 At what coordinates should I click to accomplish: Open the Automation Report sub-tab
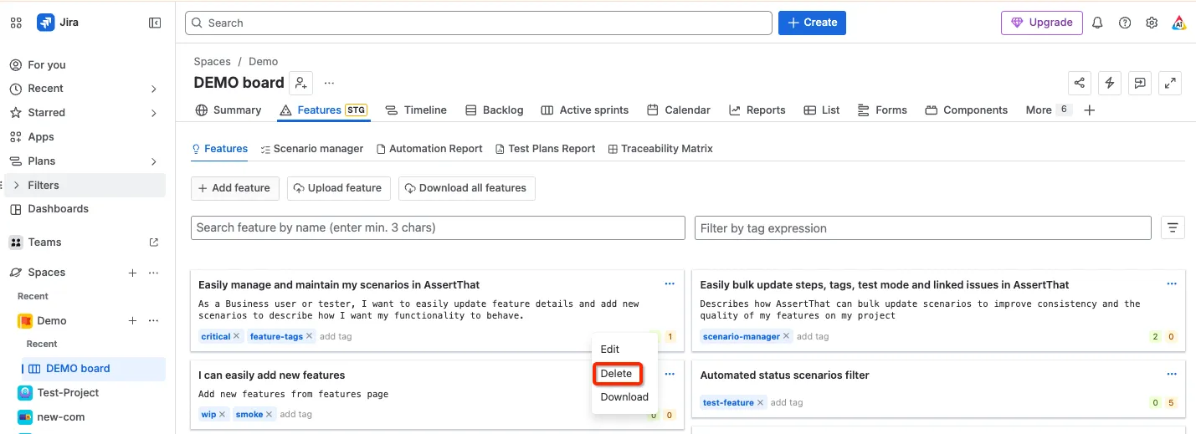click(x=429, y=149)
